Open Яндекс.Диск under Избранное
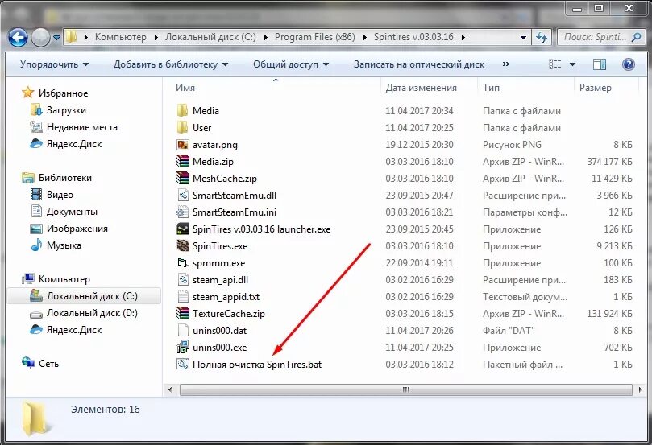 (x=74, y=144)
